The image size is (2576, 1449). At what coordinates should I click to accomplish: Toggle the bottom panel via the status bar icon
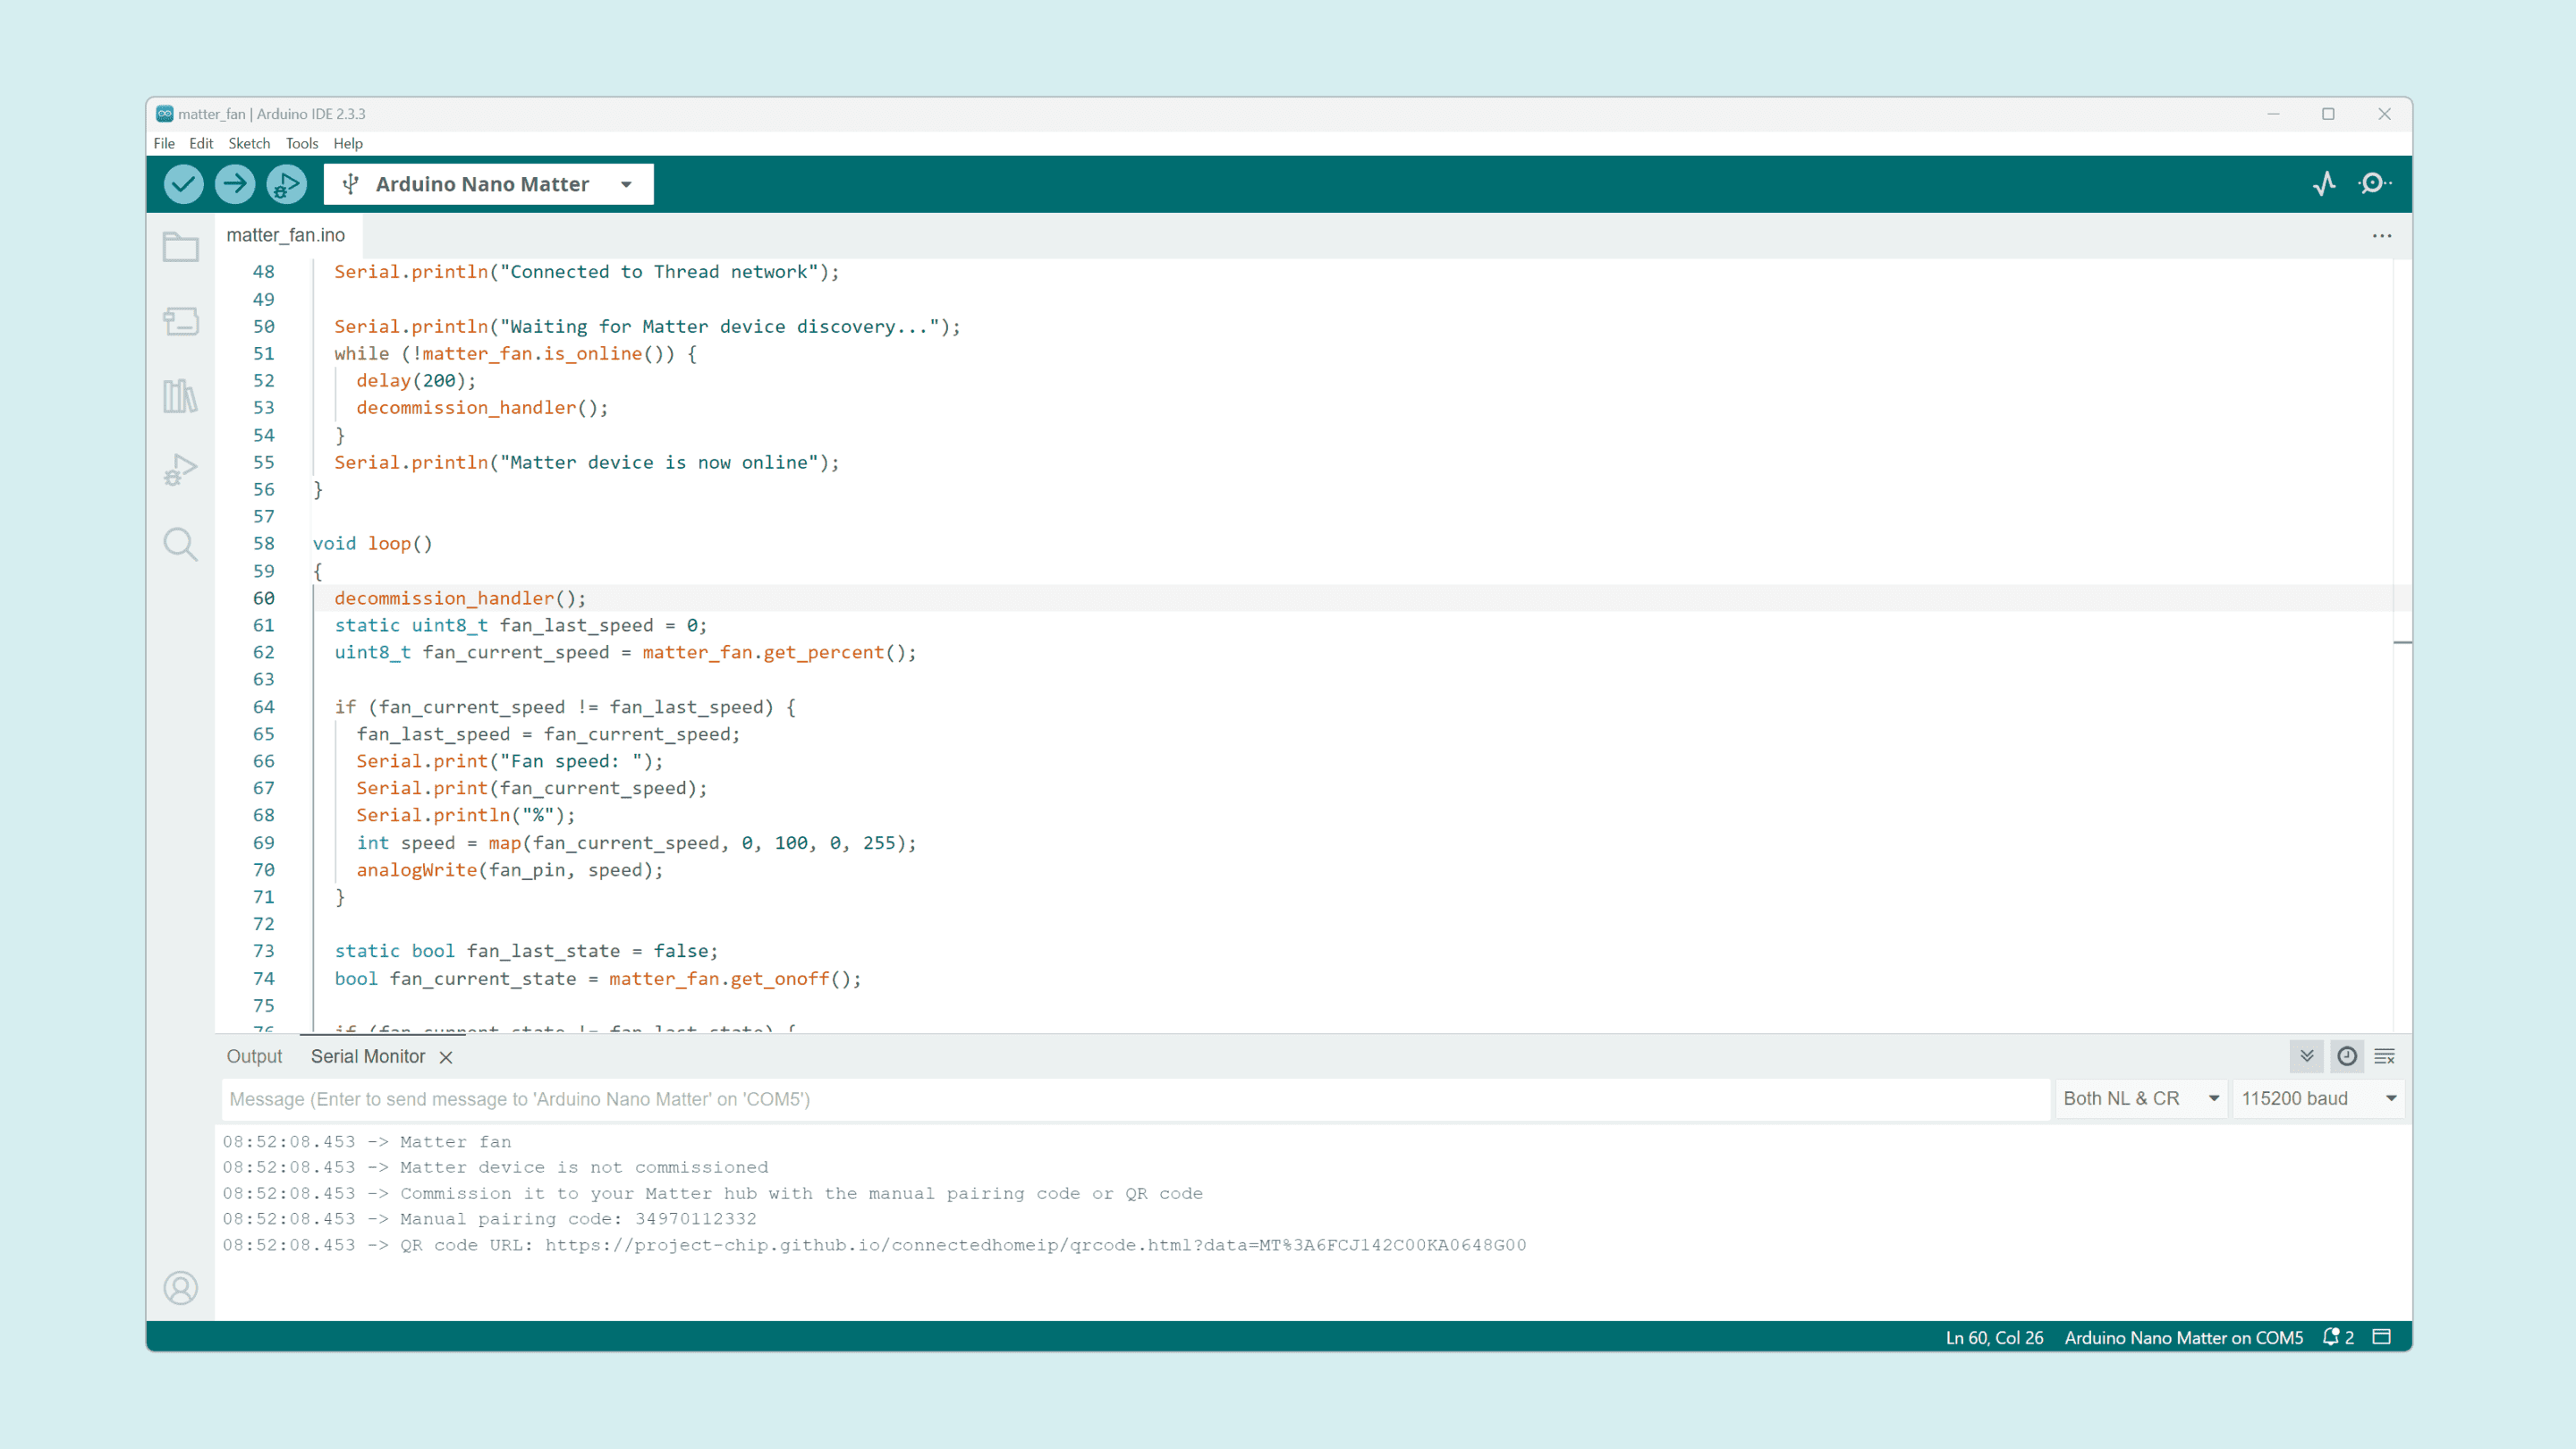(x=2382, y=1337)
